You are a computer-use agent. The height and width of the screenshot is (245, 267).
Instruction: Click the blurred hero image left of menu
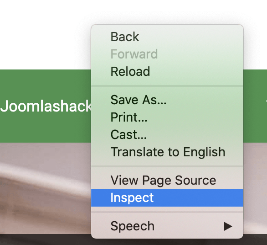[46, 188]
